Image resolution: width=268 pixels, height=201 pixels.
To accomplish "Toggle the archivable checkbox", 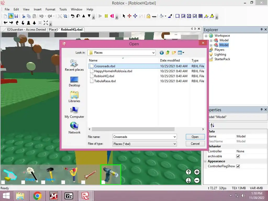I will click(238, 156).
